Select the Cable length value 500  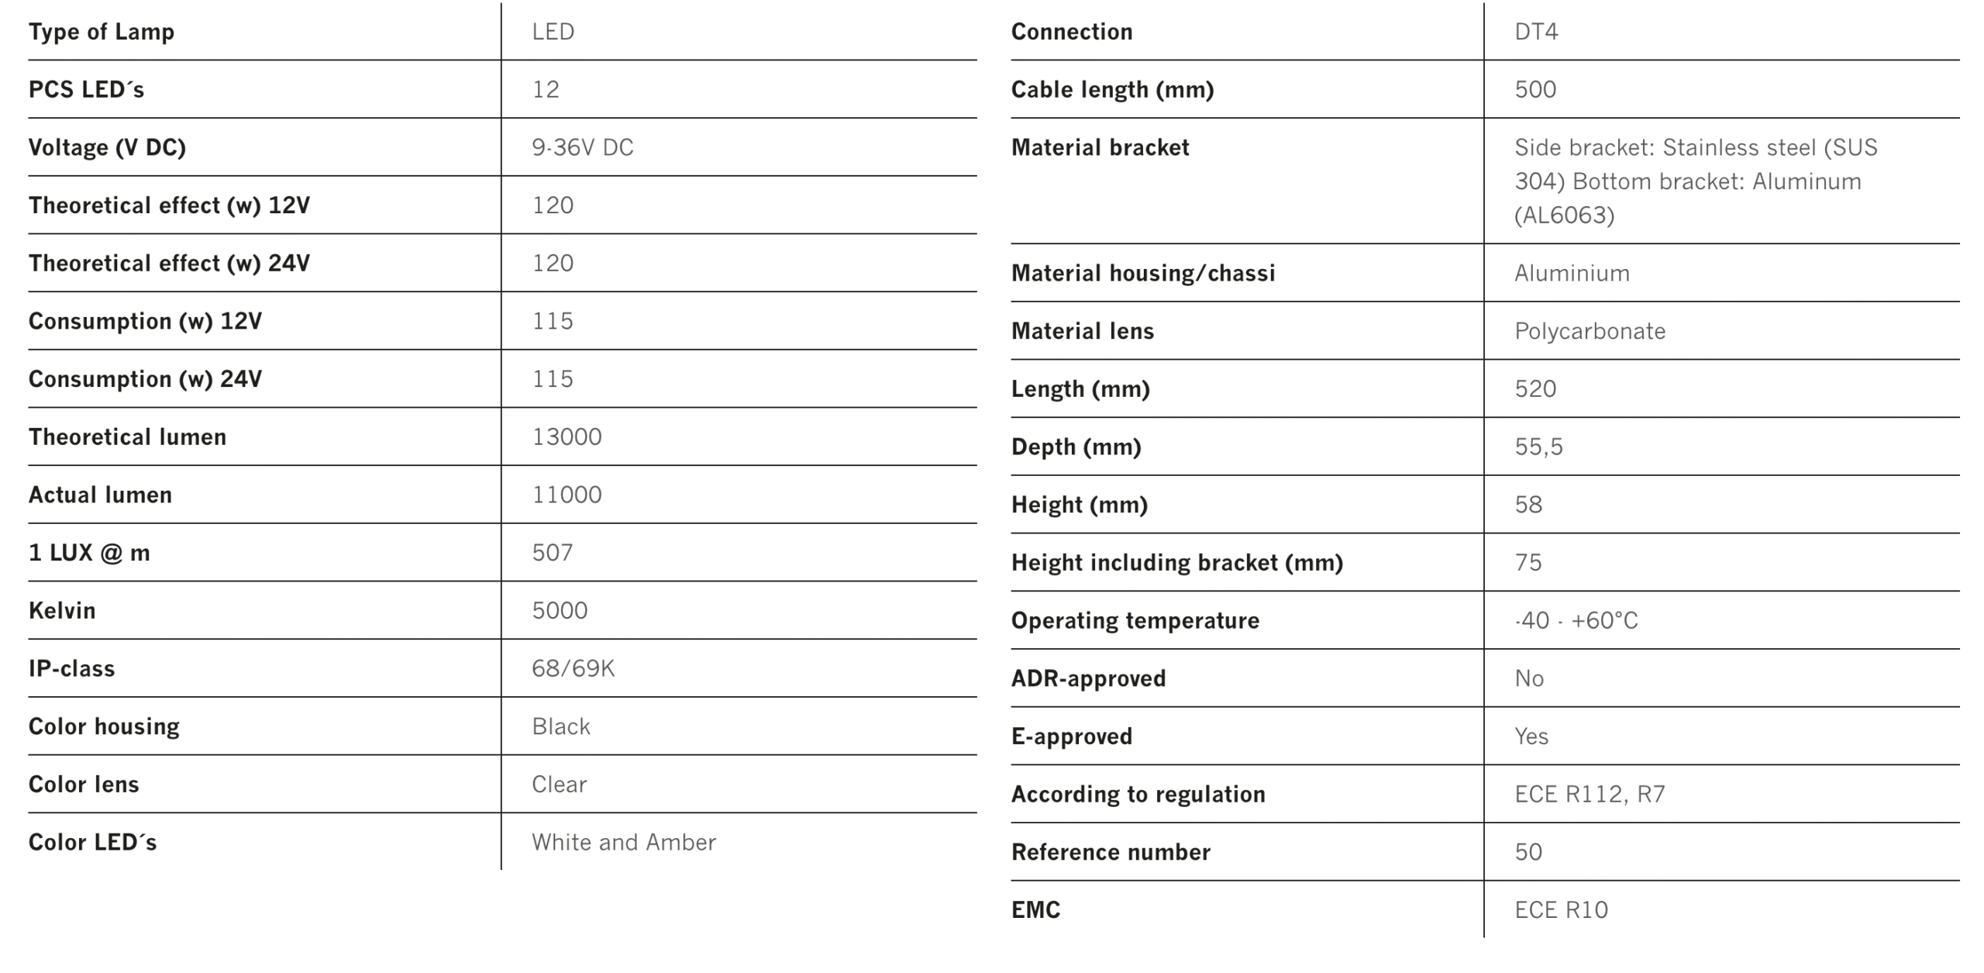(1535, 90)
